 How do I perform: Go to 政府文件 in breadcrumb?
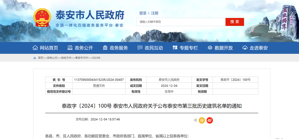tap(66, 58)
